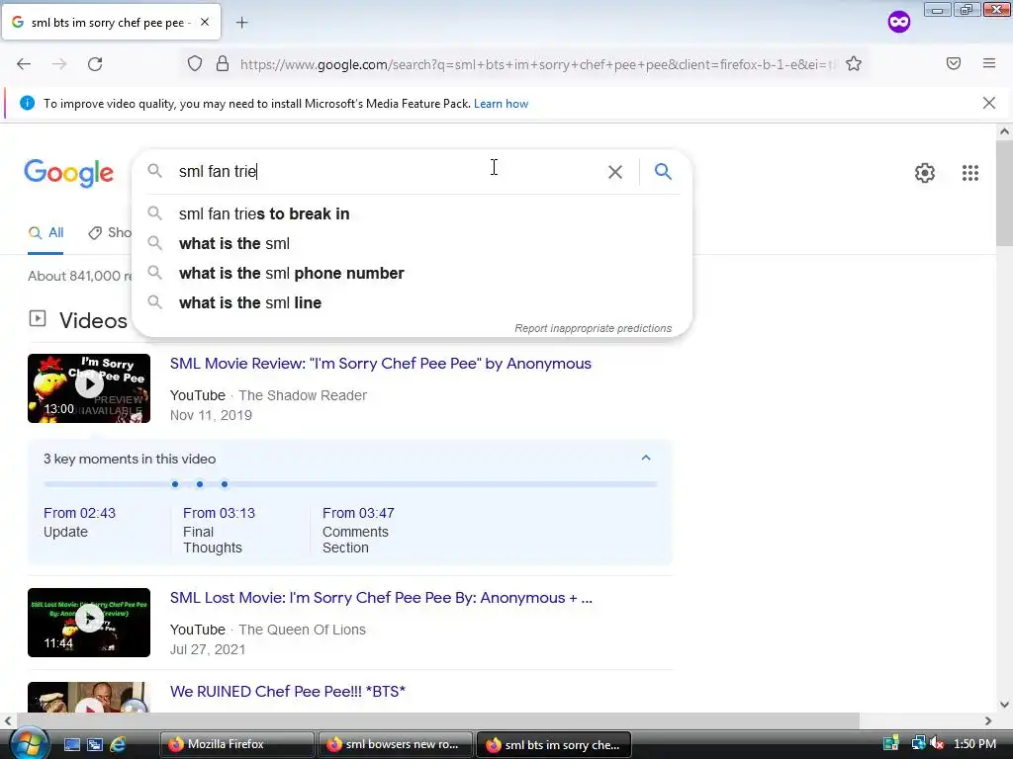Click the Videos section heading
1013x759 pixels.
(x=93, y=321)
